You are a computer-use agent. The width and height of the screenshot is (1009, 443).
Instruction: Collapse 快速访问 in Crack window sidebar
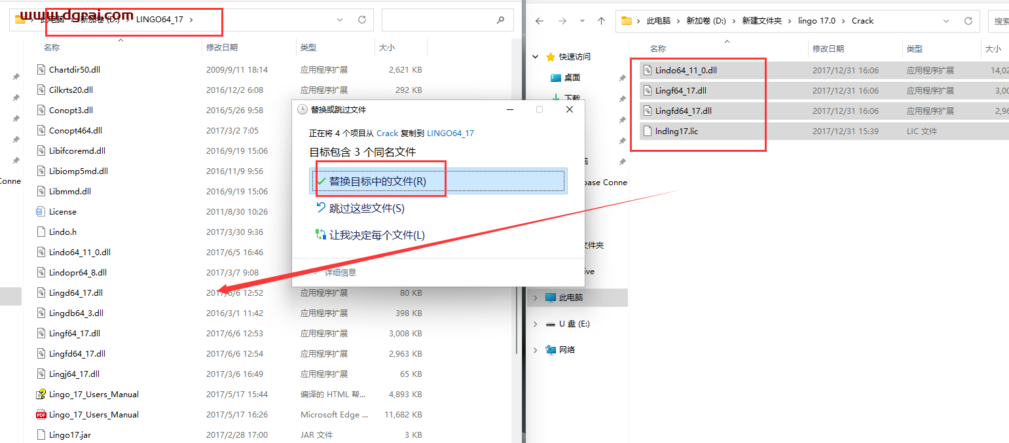point(536,57)
